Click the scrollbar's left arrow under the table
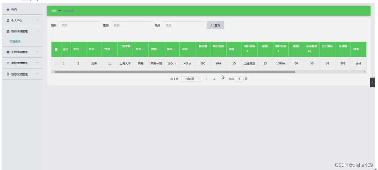Image resolution: width=378 pixels, height=170 pixels. [53, 72]
